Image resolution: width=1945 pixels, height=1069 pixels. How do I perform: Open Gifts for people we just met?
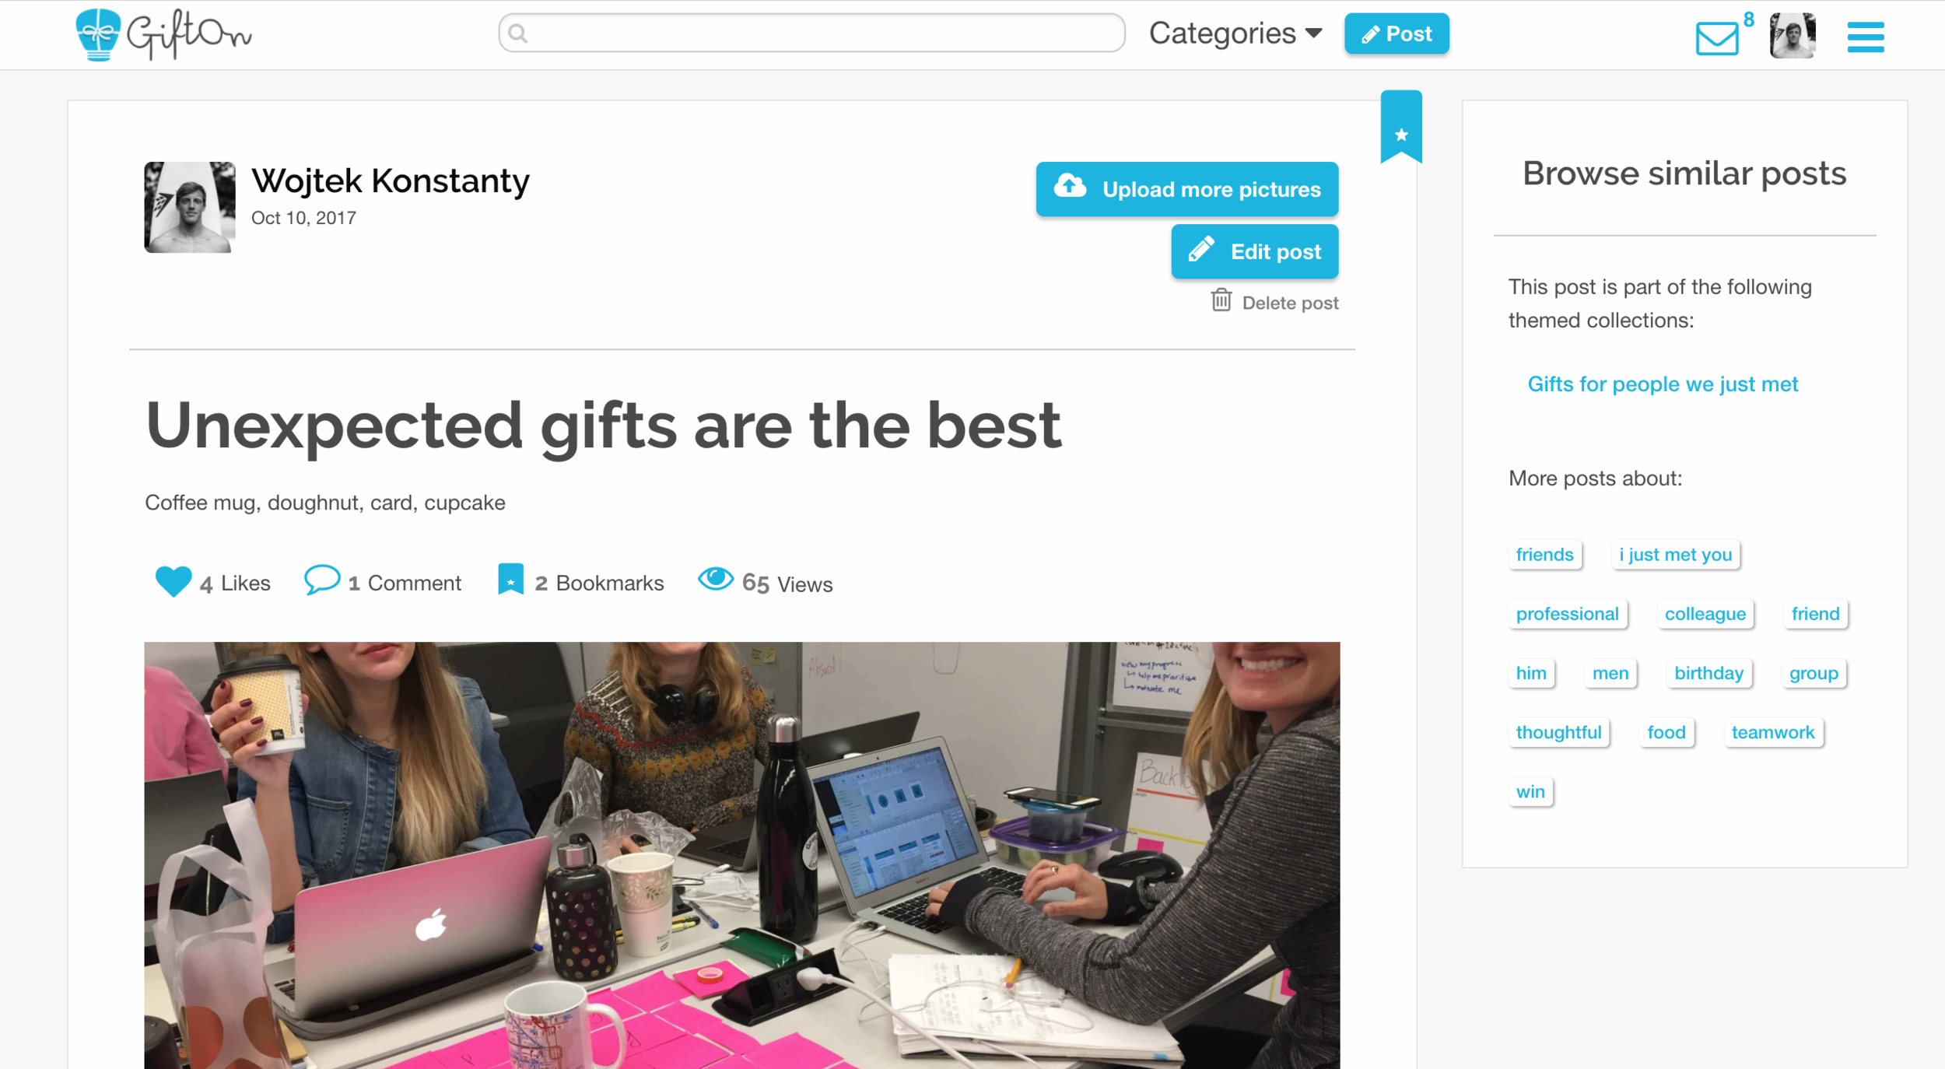[1663, 384]
